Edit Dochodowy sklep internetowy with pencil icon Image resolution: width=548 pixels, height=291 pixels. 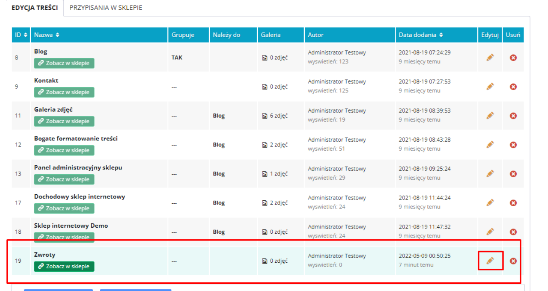490,202
